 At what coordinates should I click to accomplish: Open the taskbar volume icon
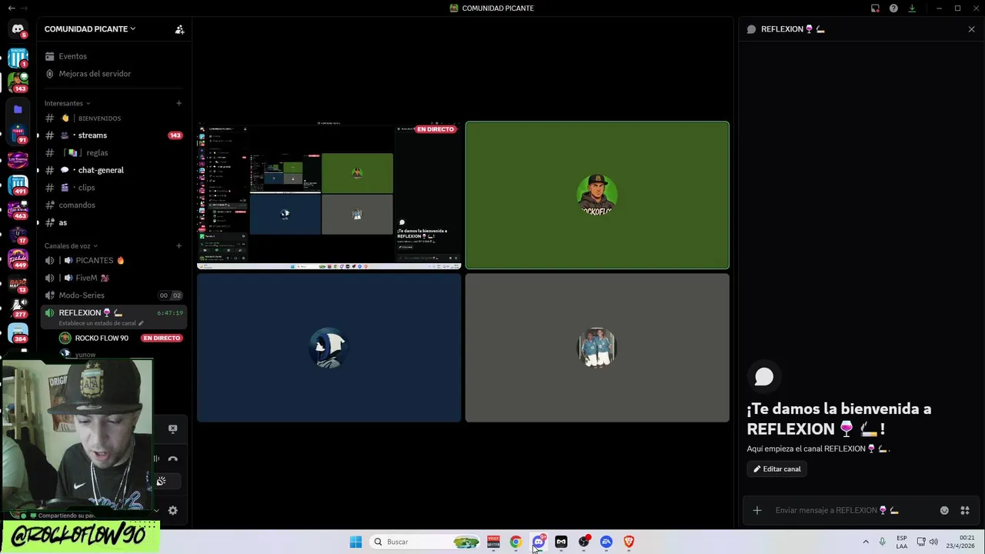click(x=934, y=542)
